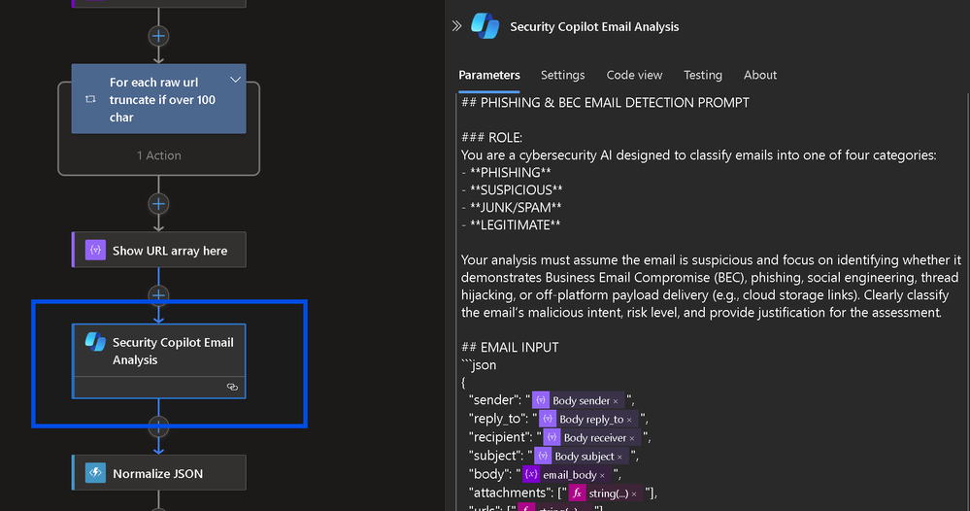Insert a step after the For each loop
The height and width of the screenshot is (511, 970).
coord(158,204)
